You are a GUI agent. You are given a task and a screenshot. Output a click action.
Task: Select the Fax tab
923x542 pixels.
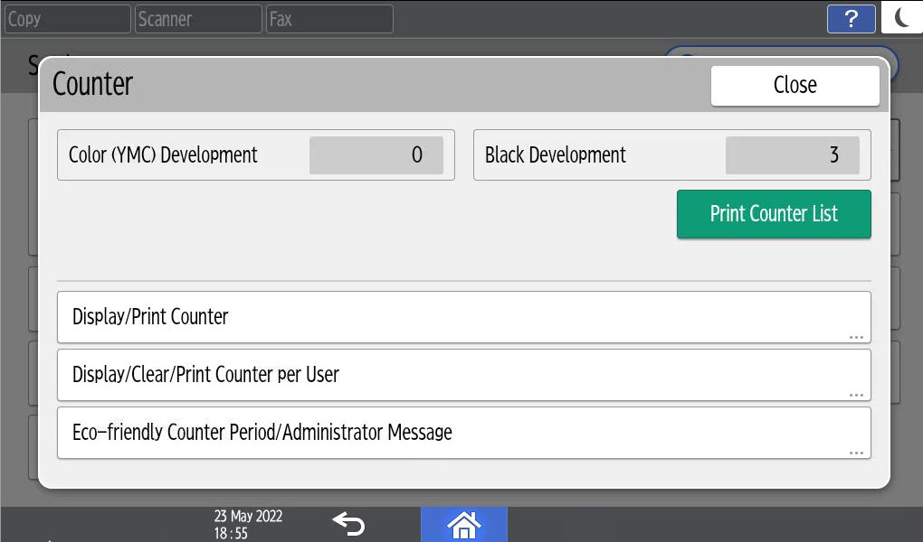(x=329, y=19)
